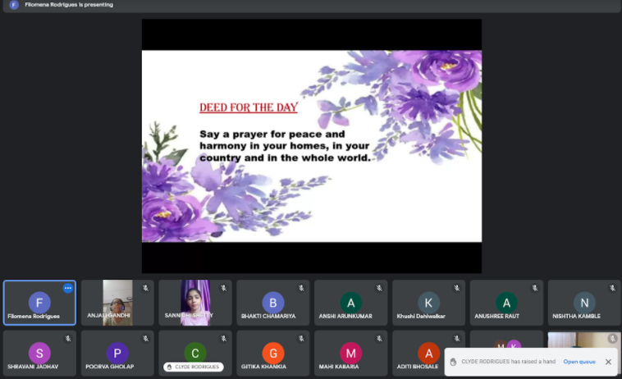Select Anjali Gandhi's video tile
Screen dimensions: 622x379
click(x=117, y=302)
